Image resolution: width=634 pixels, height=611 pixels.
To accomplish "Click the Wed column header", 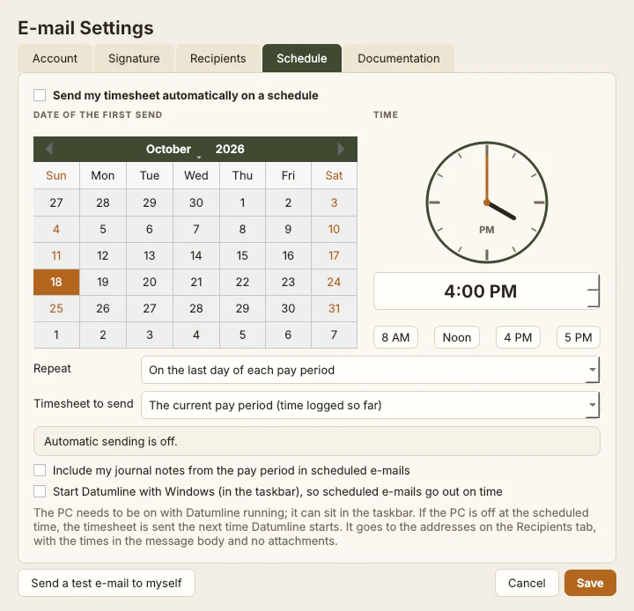I will pyautogui.click(x=196, y=175).
